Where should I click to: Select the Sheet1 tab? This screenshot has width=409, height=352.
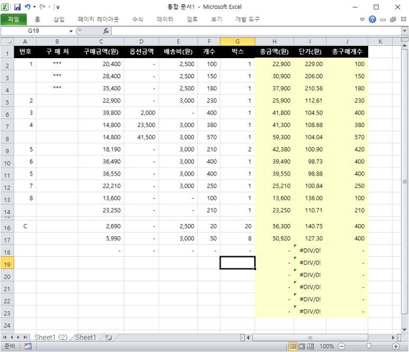[x=86, y=337]
